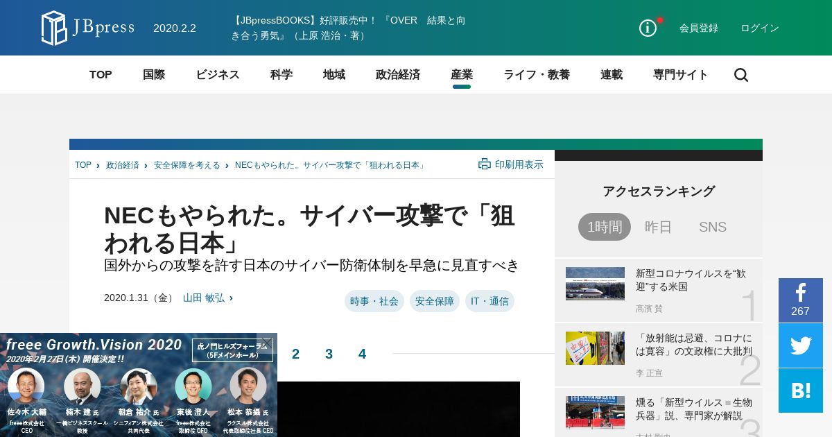Open the 専門サイト navigation item

coord(681,75)
